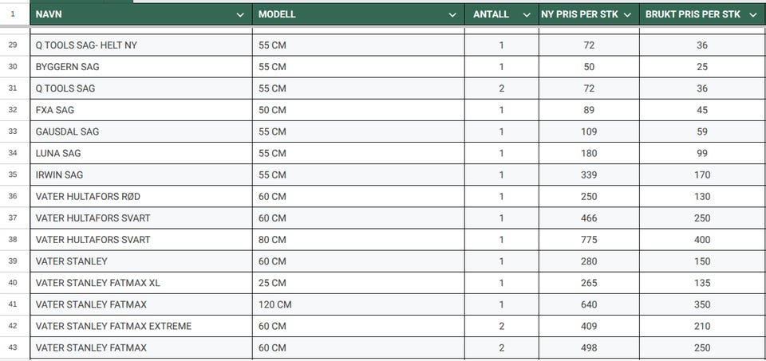Select the cell VATER STANLEY FATMAX XL
The height and width of the screenshot is (361, 766).
point(141,283)
